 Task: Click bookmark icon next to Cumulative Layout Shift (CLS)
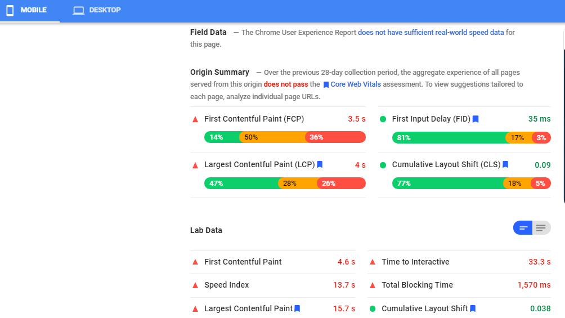click(x=505, y=164)
